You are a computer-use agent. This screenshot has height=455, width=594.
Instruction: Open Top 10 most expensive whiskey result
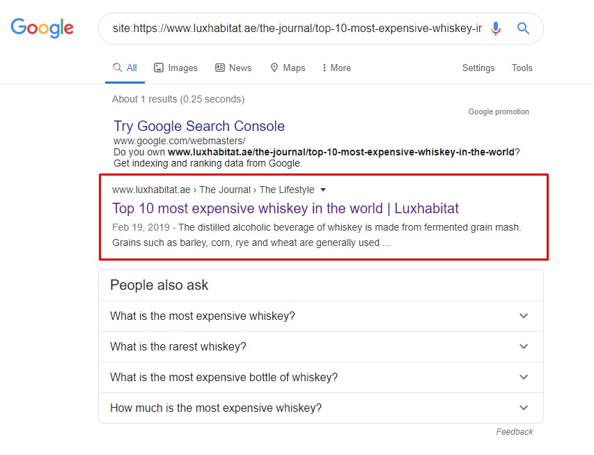[x=286, y=208]
